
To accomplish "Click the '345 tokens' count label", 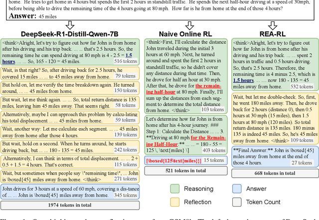I will pyautogui.click(x=125, y=195).
